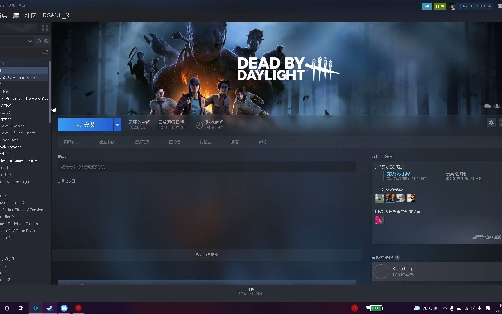Open 商店页面 store page link
The height and width of the screenshot is (314, 502).
71,142
